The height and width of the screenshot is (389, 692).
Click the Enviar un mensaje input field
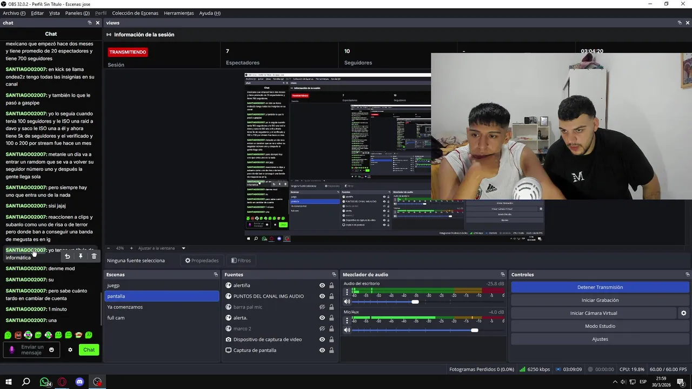coord(32,350)
